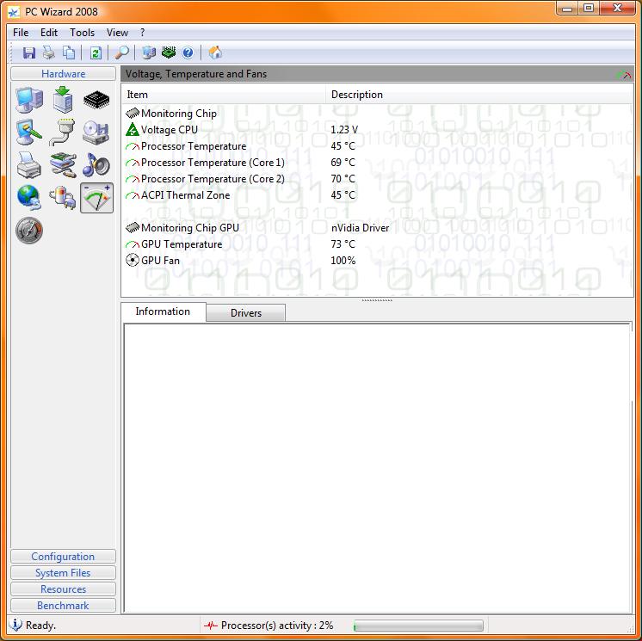This screenshot has width=642, height=641.
Task: Open the Tools menu
Action: [82, 33]
